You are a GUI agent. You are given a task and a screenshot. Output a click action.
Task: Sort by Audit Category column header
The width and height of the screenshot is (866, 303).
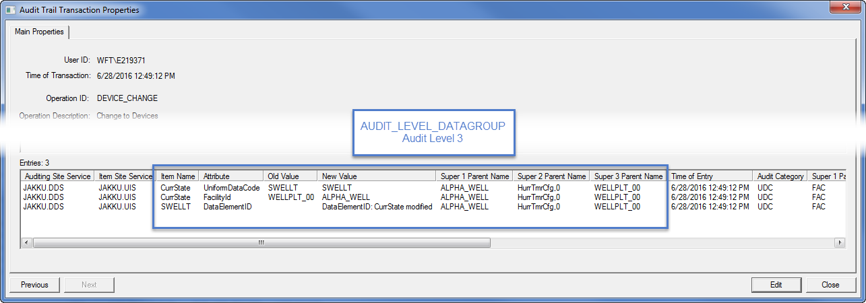coord(780,176)
